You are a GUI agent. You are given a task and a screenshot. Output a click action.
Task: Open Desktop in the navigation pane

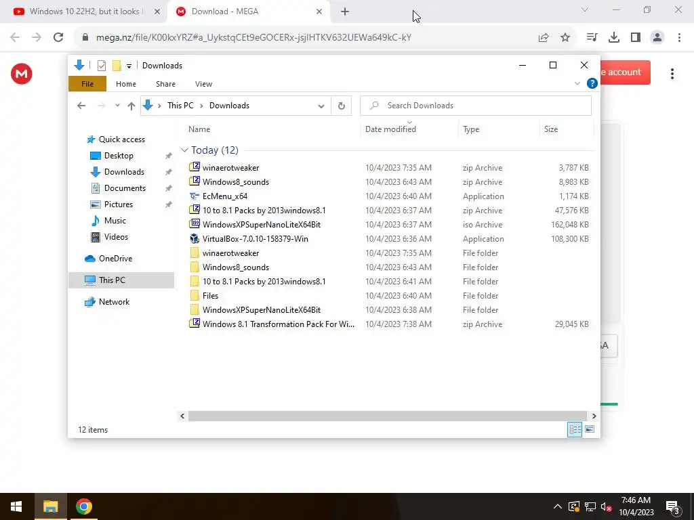(112, 156)
